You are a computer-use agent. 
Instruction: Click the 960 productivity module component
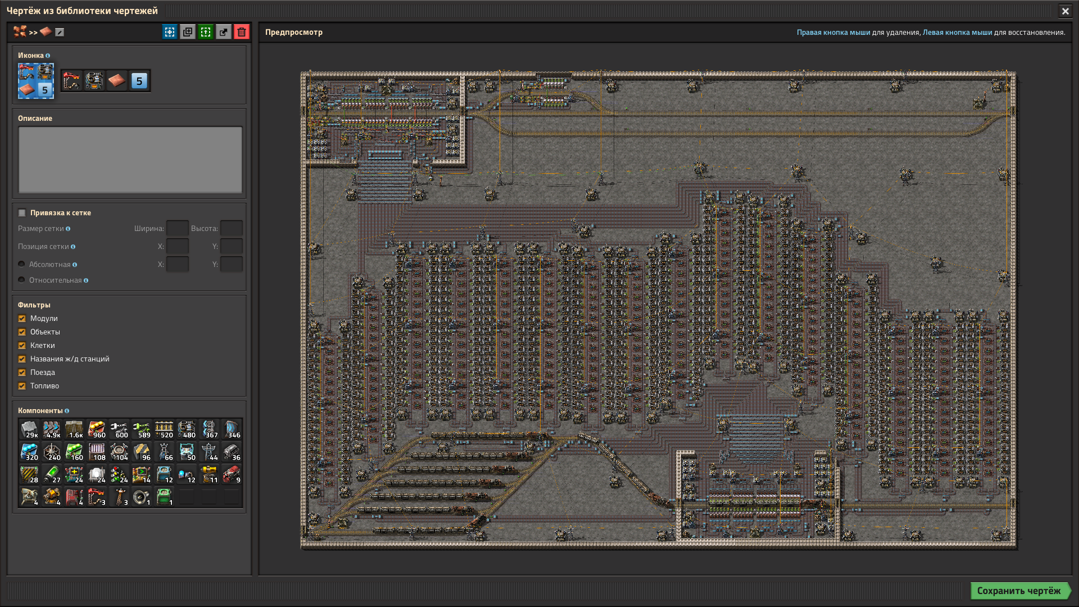[x=97, y=429]
